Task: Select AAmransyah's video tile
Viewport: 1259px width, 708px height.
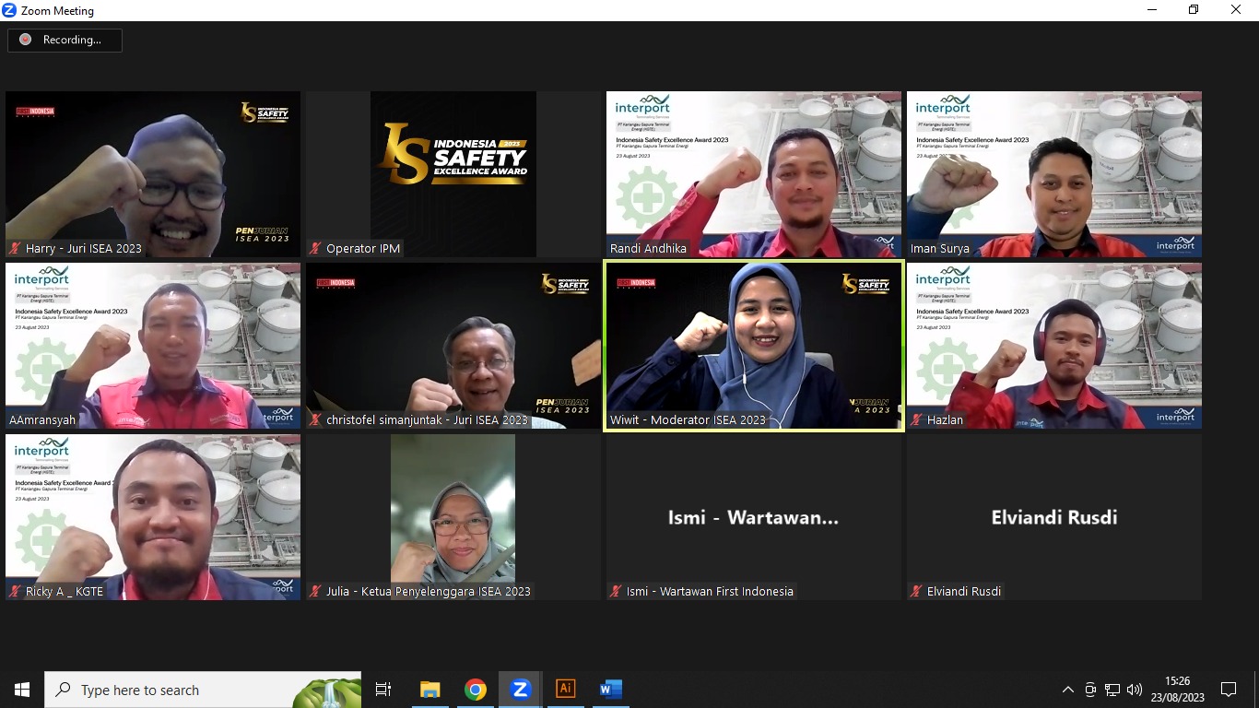Action: 153,346
